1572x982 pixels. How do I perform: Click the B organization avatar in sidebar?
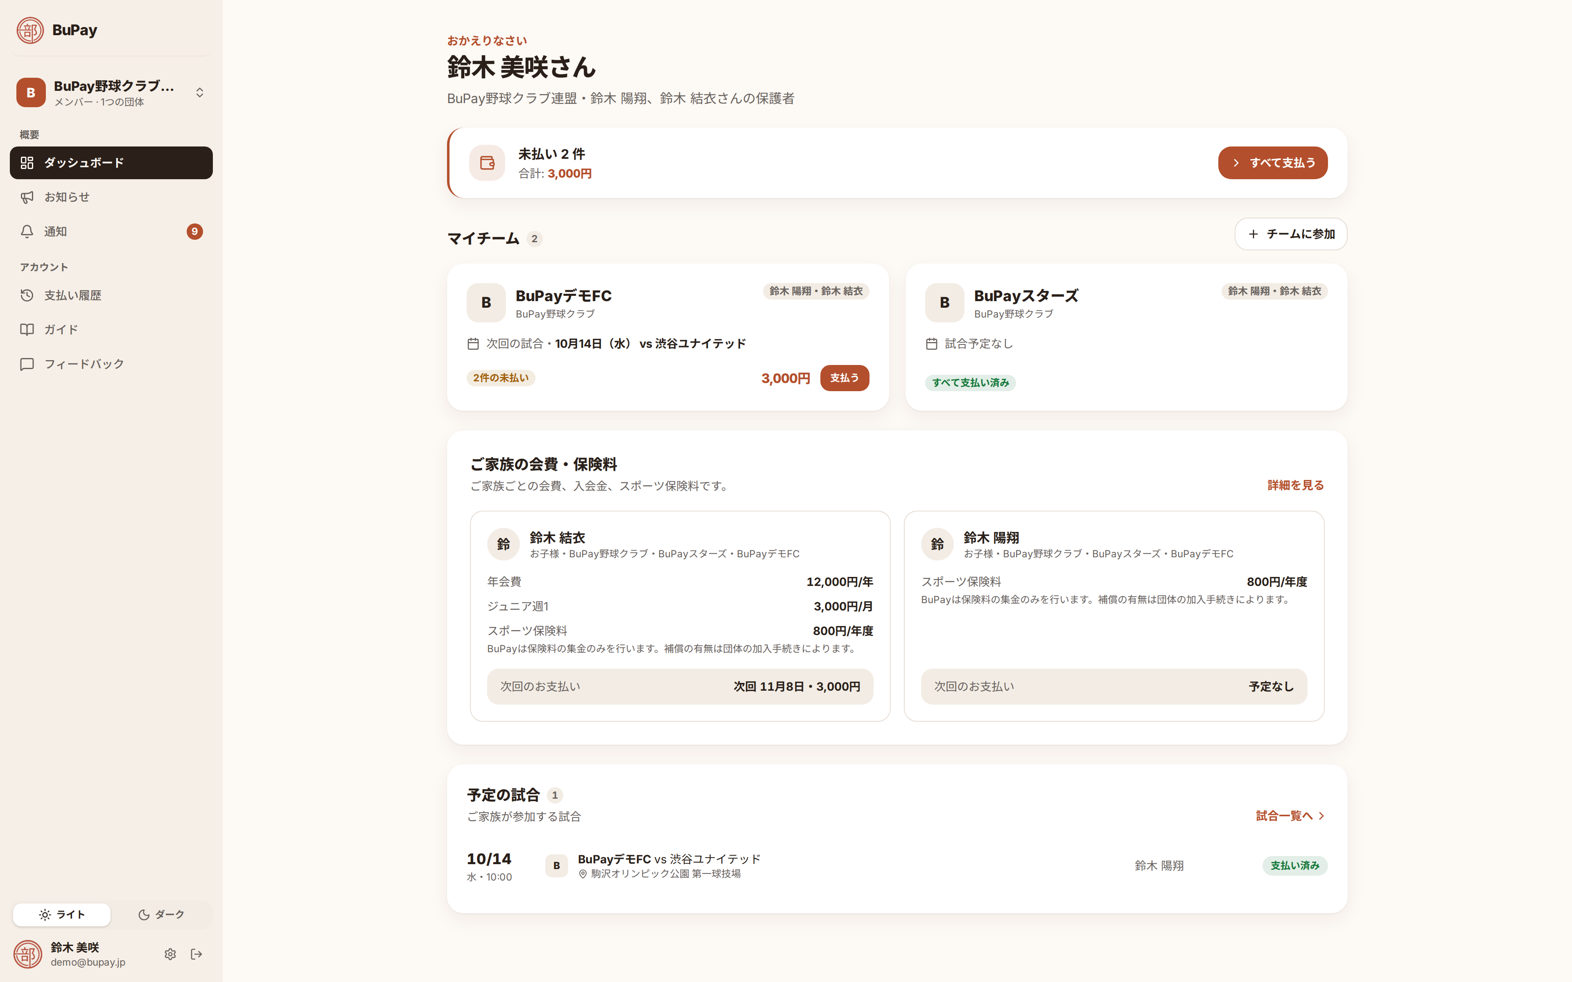click(31, 92)
